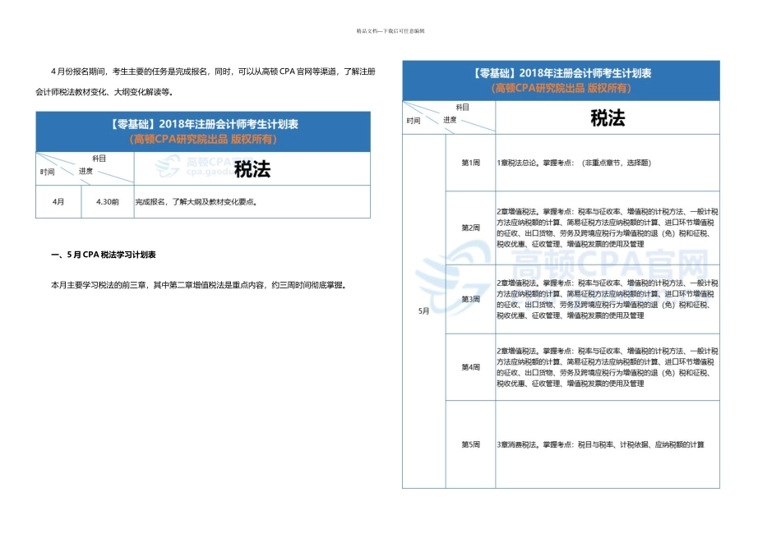Click the 2章增值税法 content in 第2周 row
This screenshot has height=552, width=781.
(608, 228)
